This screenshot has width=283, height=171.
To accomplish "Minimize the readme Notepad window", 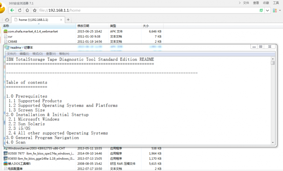I will (x=254, y=47).
